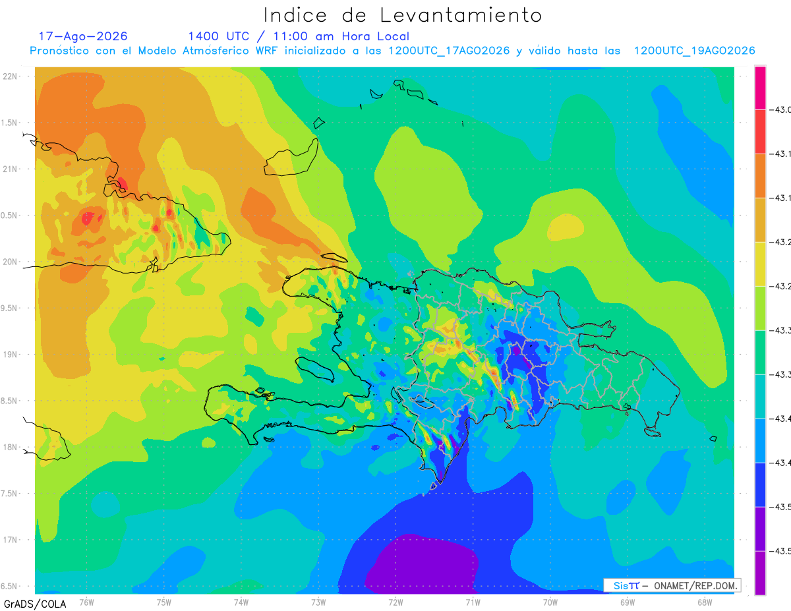Click the orange swatch in the color bar legend
This screenshot has height=611, width=791.
coord(760,175)
